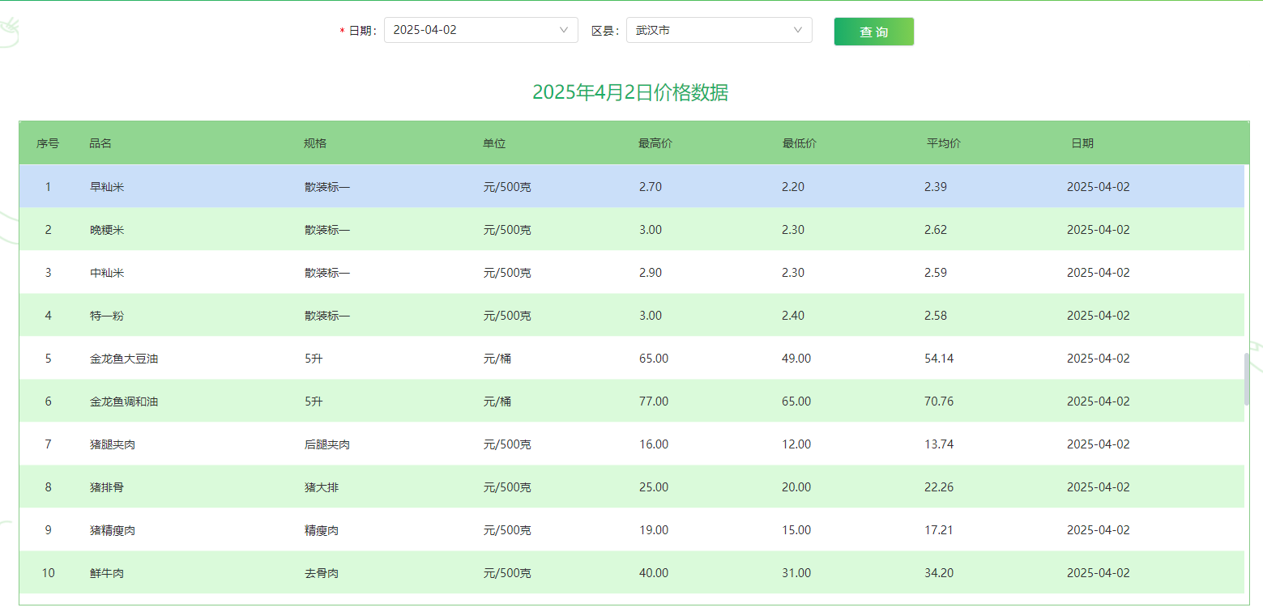Viewport: 1263px width, 616px height.
Task: Click the 最低价 column header
Action: tap(799, 143)
